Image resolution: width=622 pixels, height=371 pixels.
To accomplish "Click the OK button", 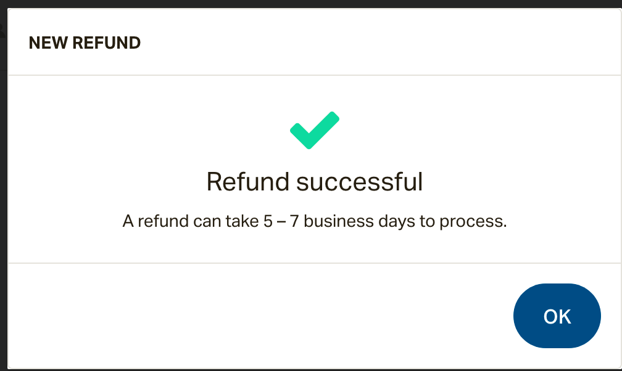I will pyautogui.click(x=557, y=316).
